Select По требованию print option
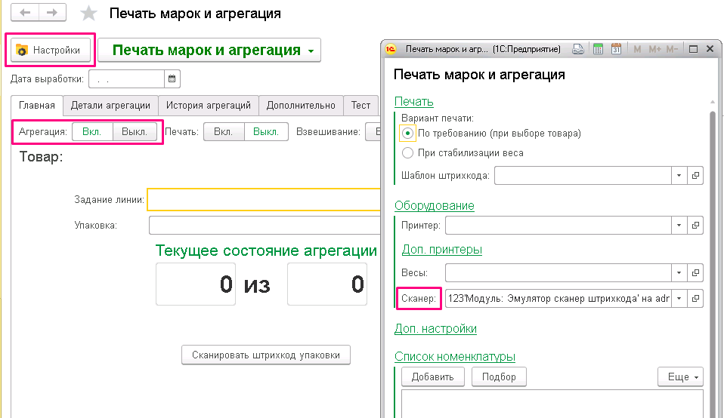 (408, 134)
